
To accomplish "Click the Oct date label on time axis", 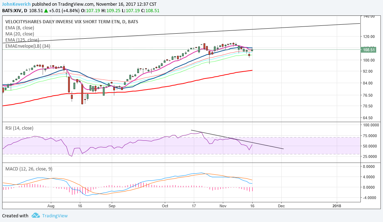I will click(x=165, y=206).
